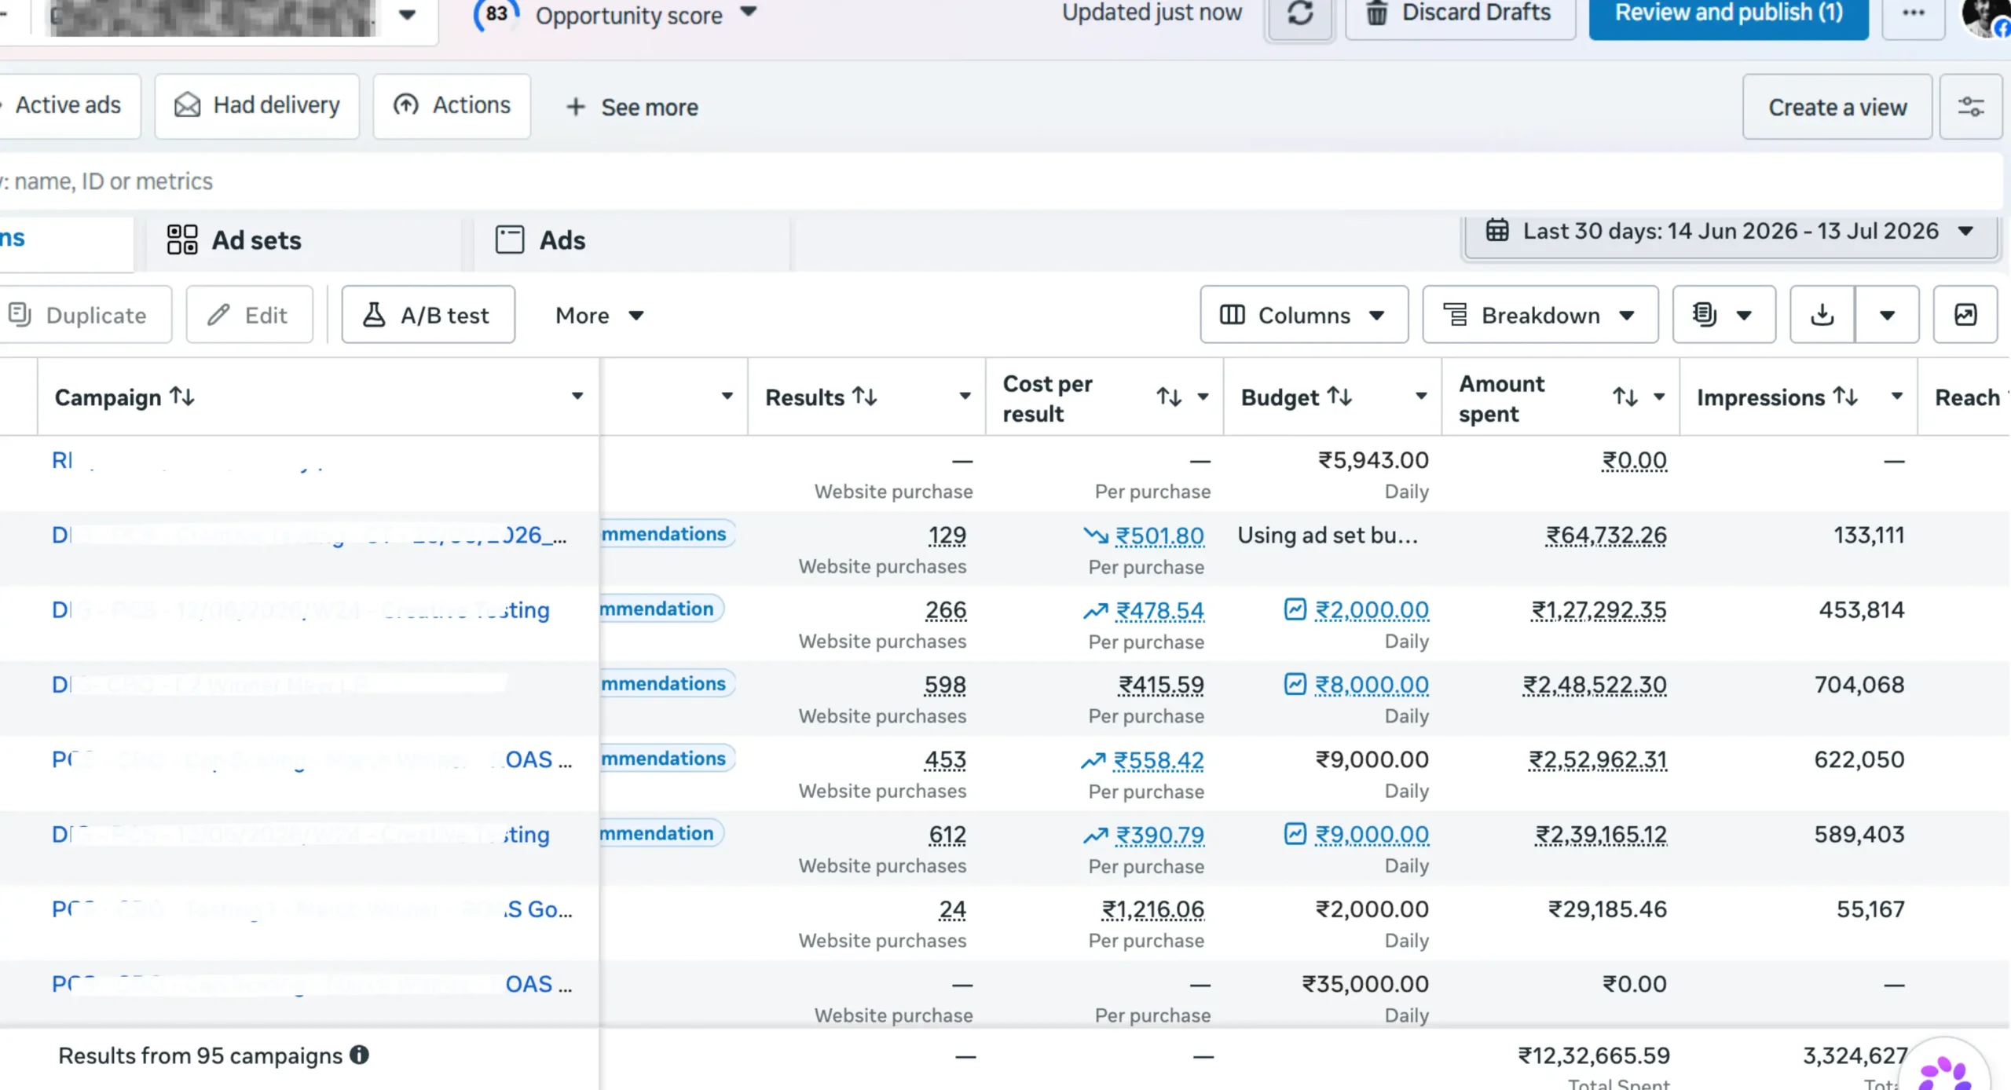
Task: Expand the Opportunity score dropdown
Action: (749, 12)
